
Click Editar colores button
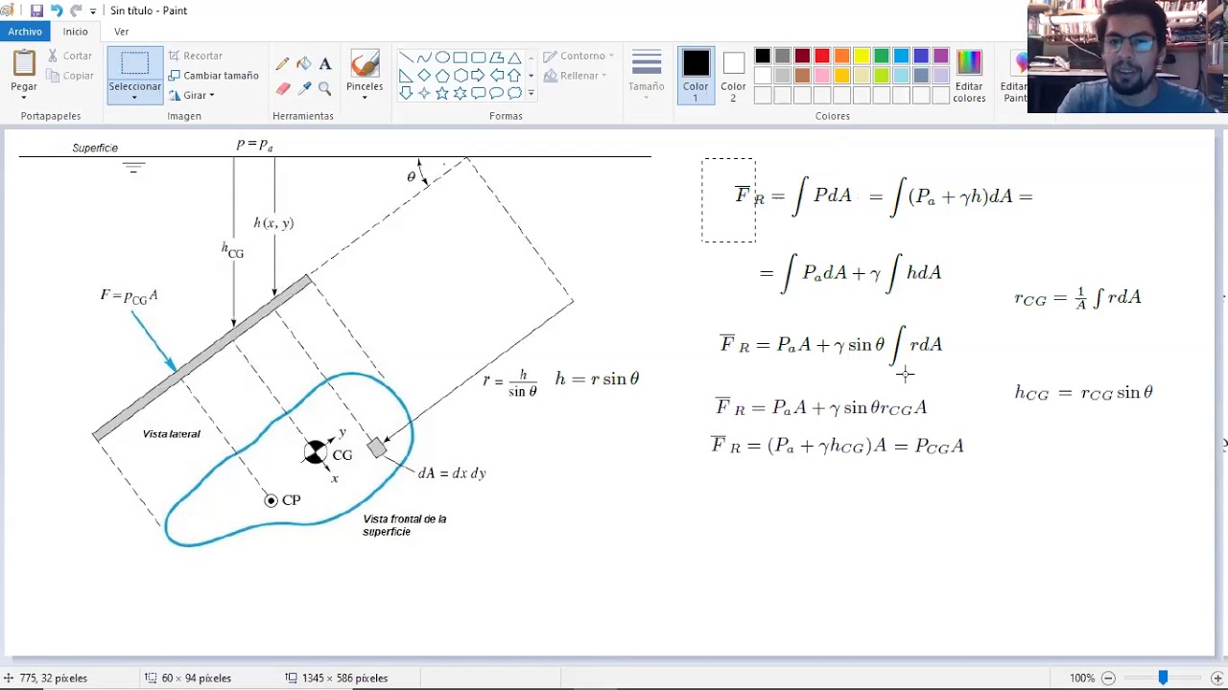969,76
